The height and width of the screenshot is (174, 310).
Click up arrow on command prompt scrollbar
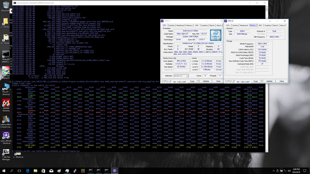266,7
